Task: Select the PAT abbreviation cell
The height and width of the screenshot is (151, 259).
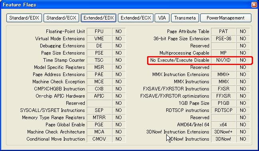Action: pos(223,31)
